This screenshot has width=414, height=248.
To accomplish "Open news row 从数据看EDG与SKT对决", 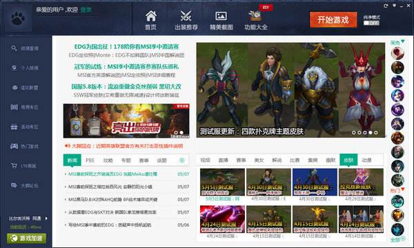I will click(x=127, y=212).
